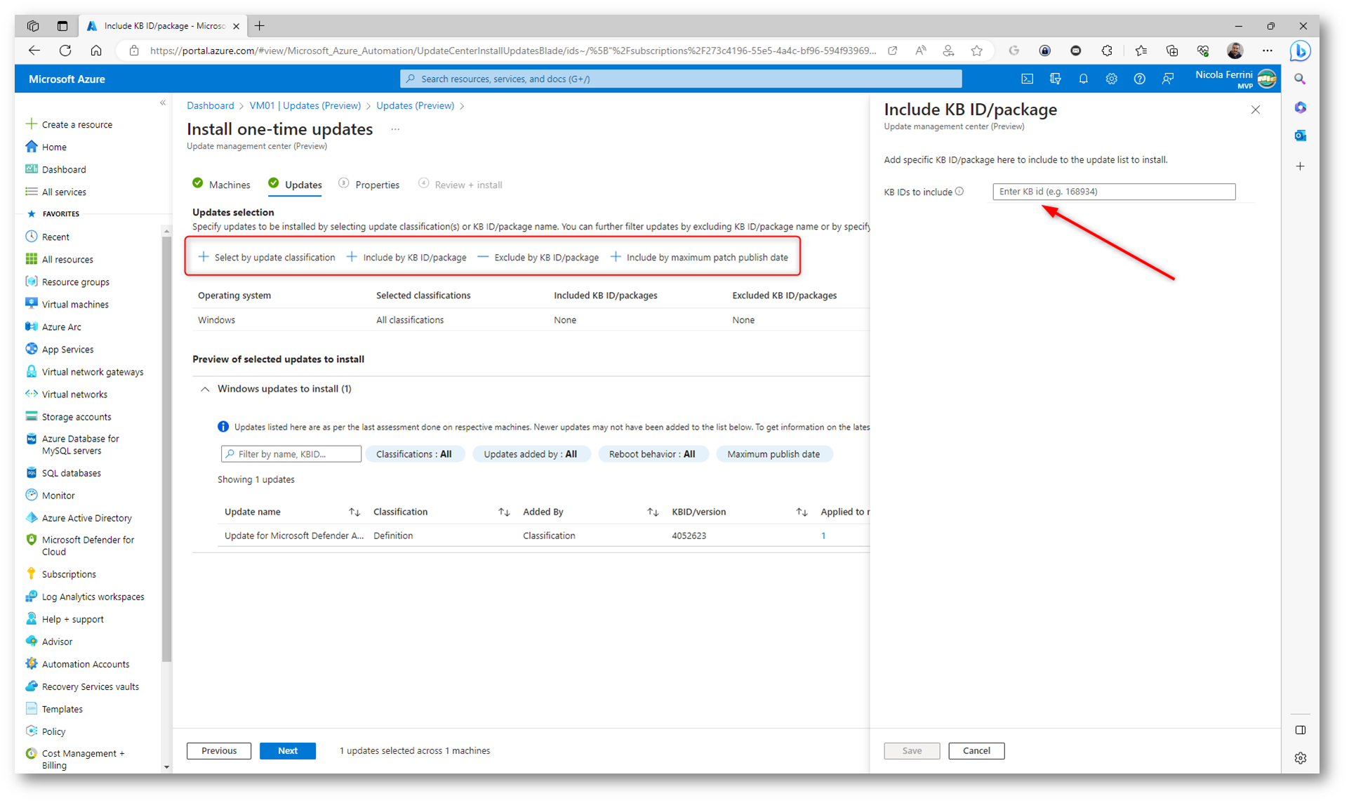1349x803 pixels.
Task: Open the ellipsis menu next to page title
Action: pyautogui.click(x=395, y=129)
